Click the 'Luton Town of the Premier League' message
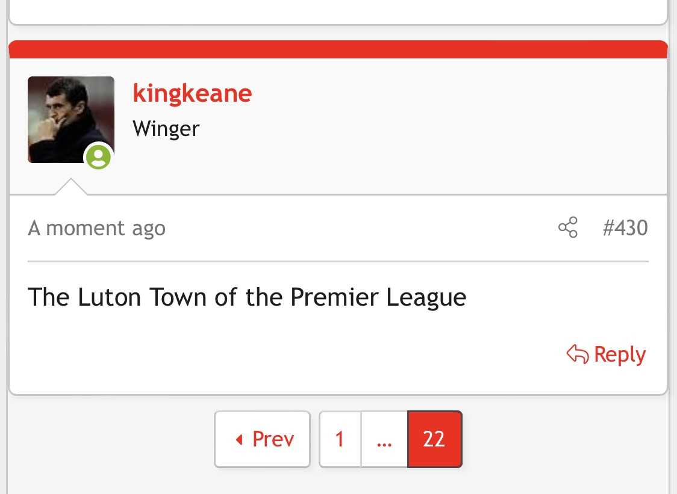 [x=247, y=297]
